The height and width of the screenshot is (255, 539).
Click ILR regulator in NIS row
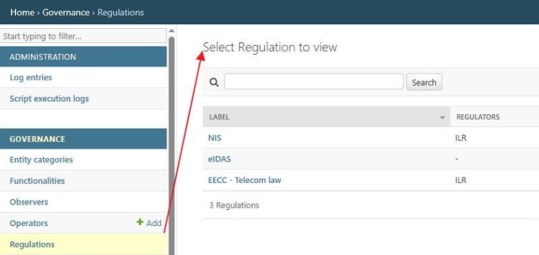[461, 138]
